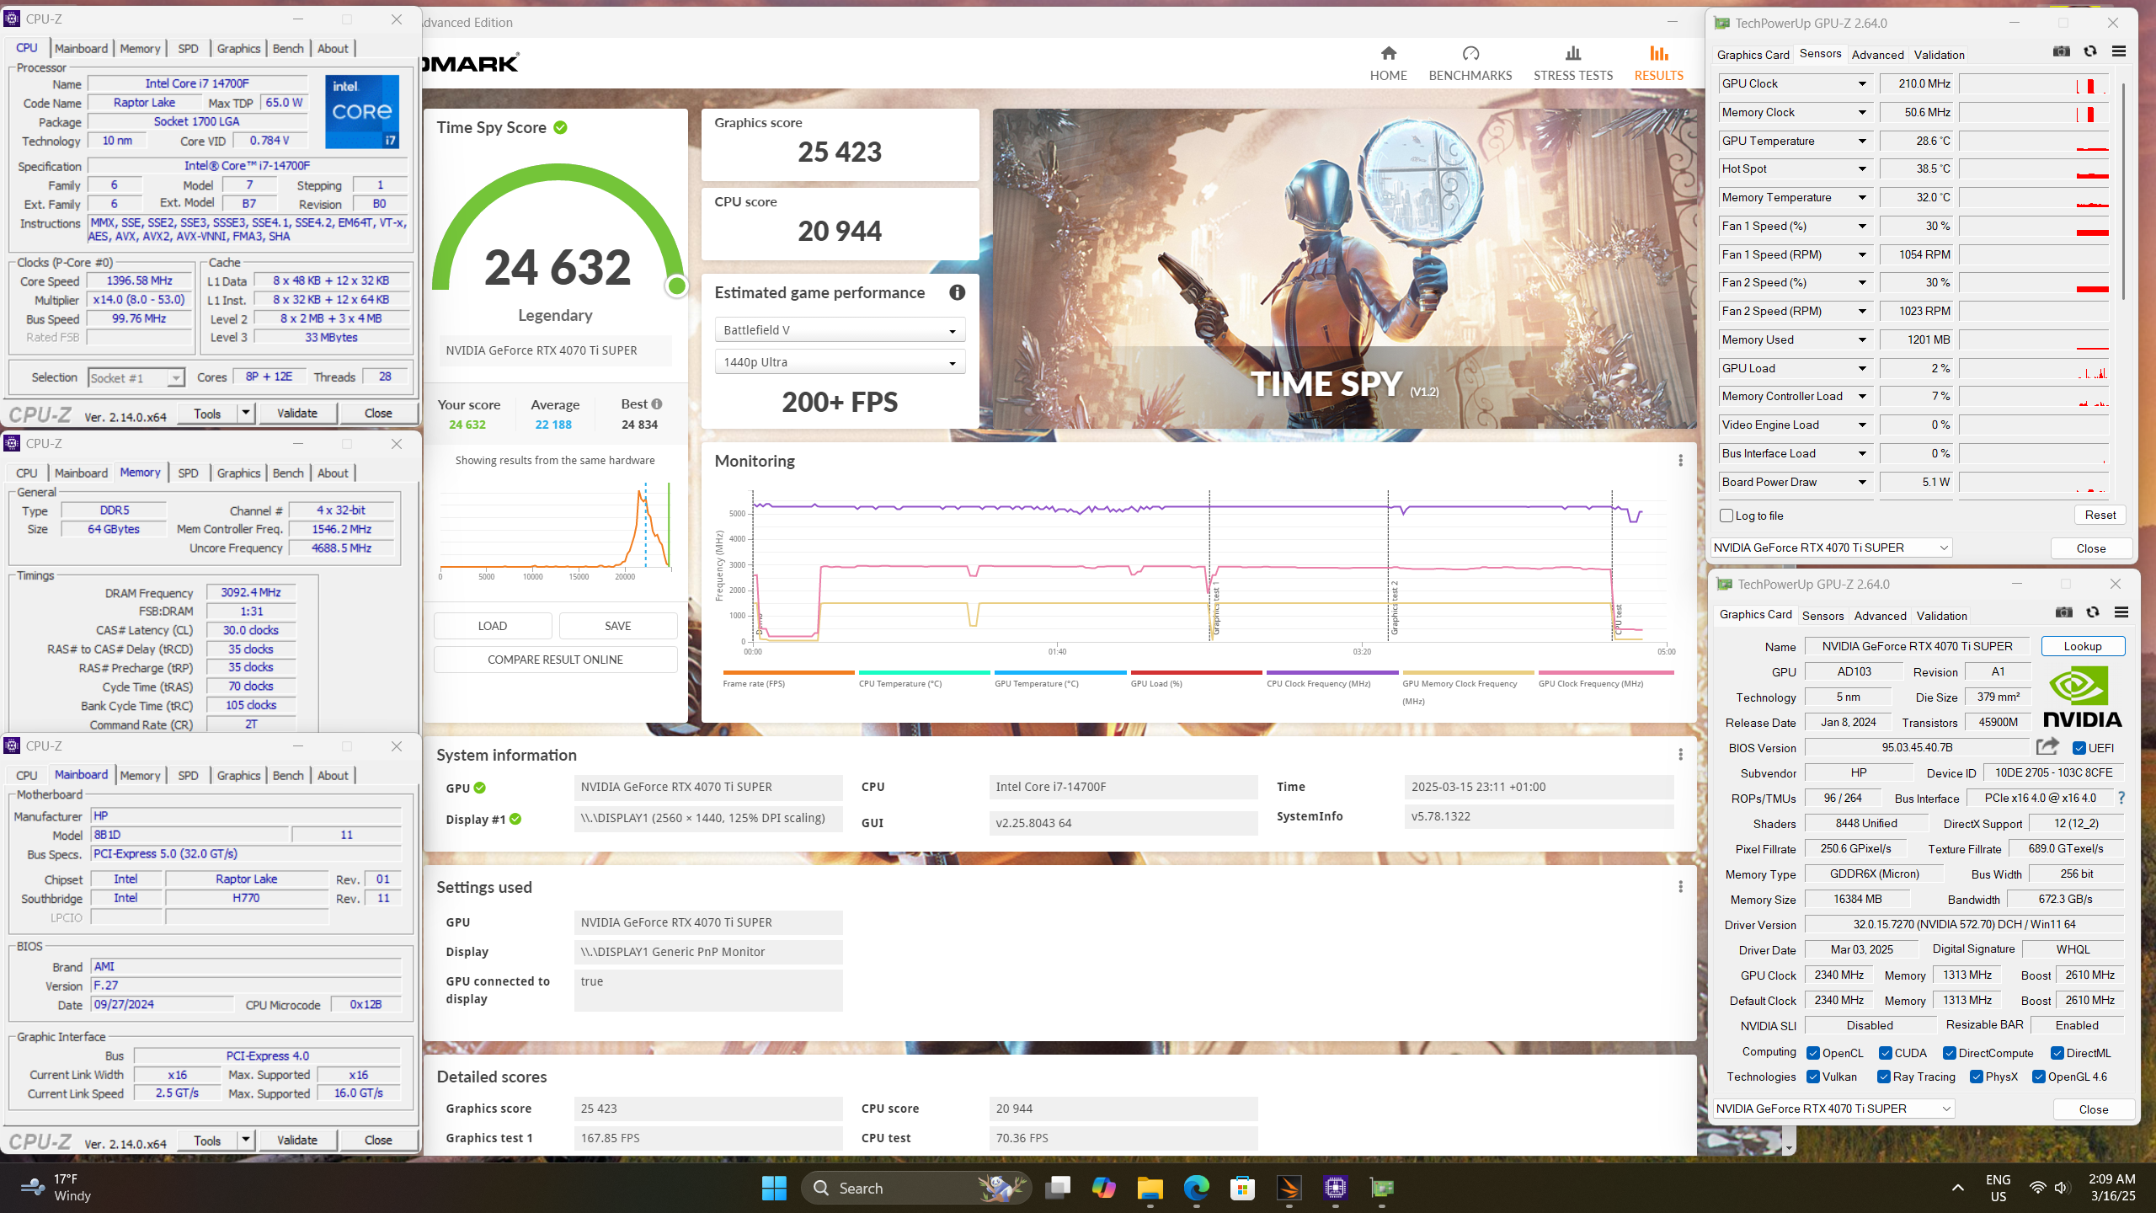2156x1213 pixels.
Task: Click the BIOS share/export icon in GPU-Z
Action: pos(2047,746)
